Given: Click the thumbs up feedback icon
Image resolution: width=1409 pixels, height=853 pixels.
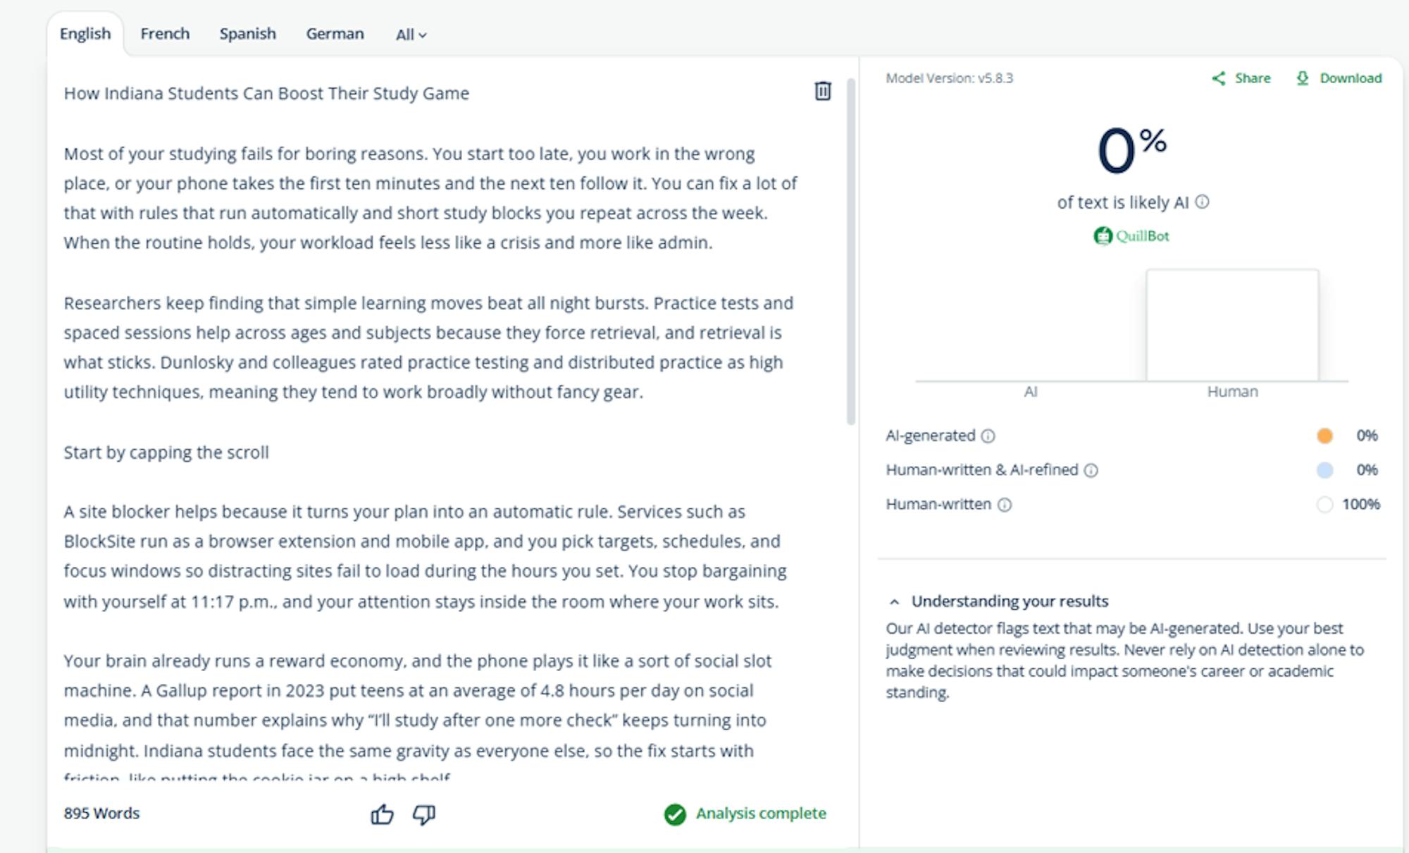Looking at the screenshot, I should [x=382, y=814].
